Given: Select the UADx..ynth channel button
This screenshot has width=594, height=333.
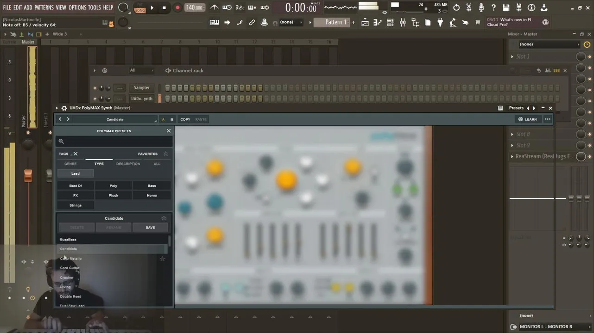Looking at the screenshot, I should [x=142, y=99].
